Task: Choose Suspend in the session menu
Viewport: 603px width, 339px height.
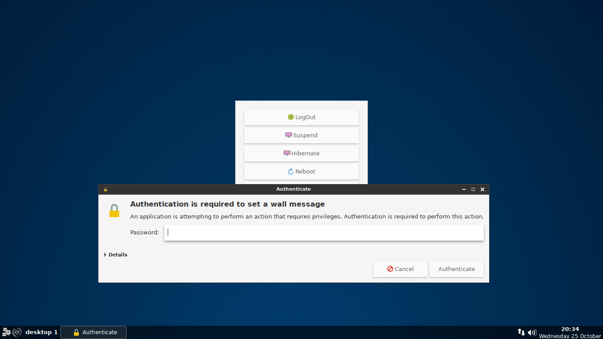Action: point(301,136)
